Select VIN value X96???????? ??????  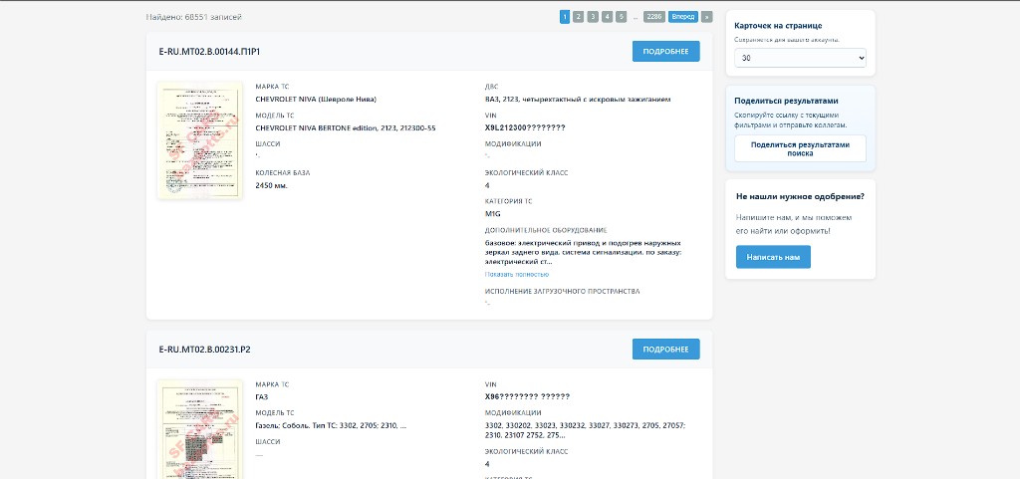point(527,396)
